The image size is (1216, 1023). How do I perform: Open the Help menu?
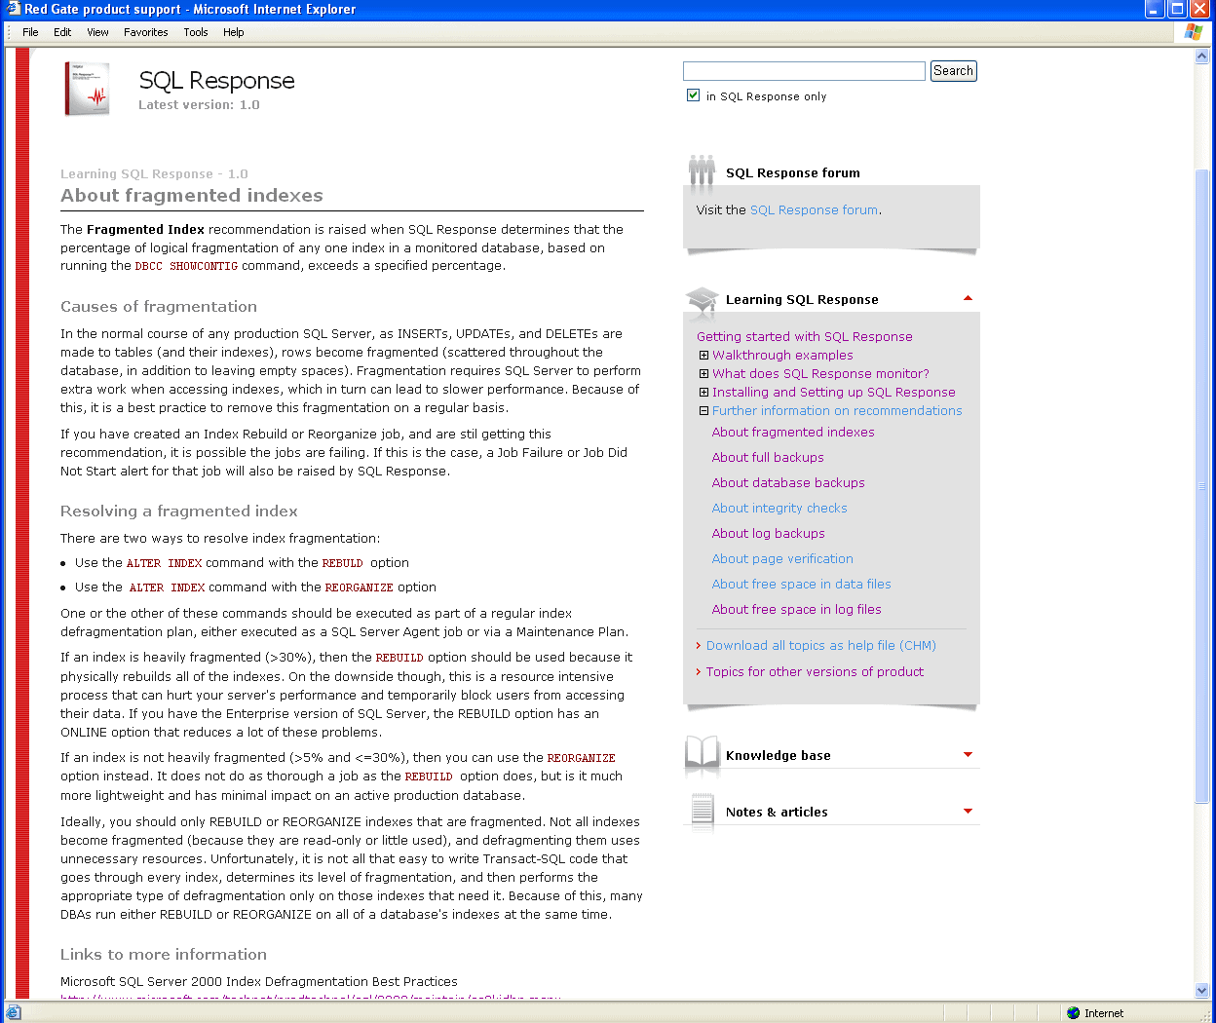234,32
